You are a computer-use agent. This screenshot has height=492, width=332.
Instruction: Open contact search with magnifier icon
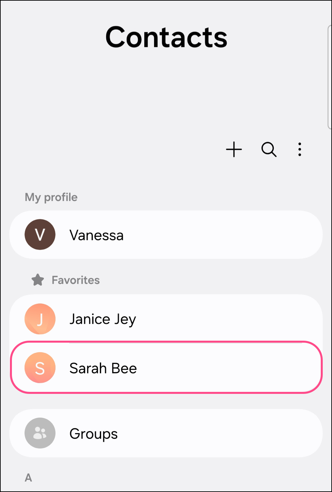click(x=269, y=149)
